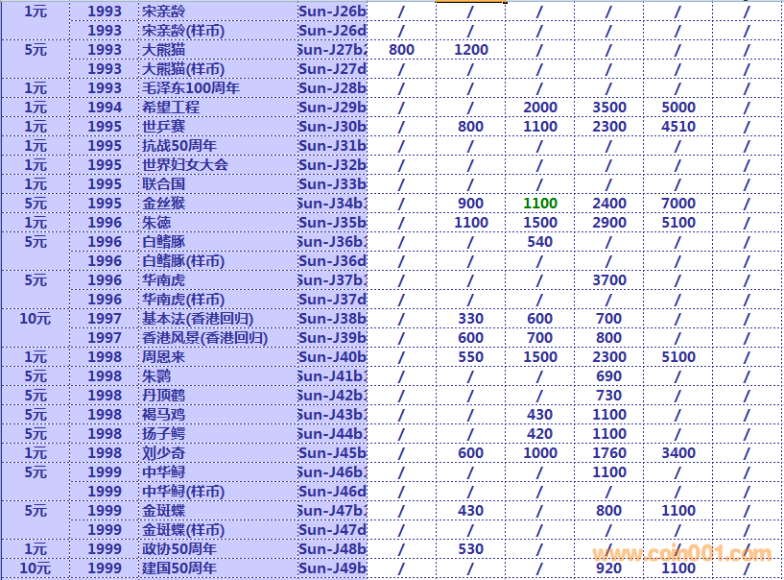Click the 920 price for 建国50周年
Viewport: 784px width, 580px height.
(x=609, y=568)
